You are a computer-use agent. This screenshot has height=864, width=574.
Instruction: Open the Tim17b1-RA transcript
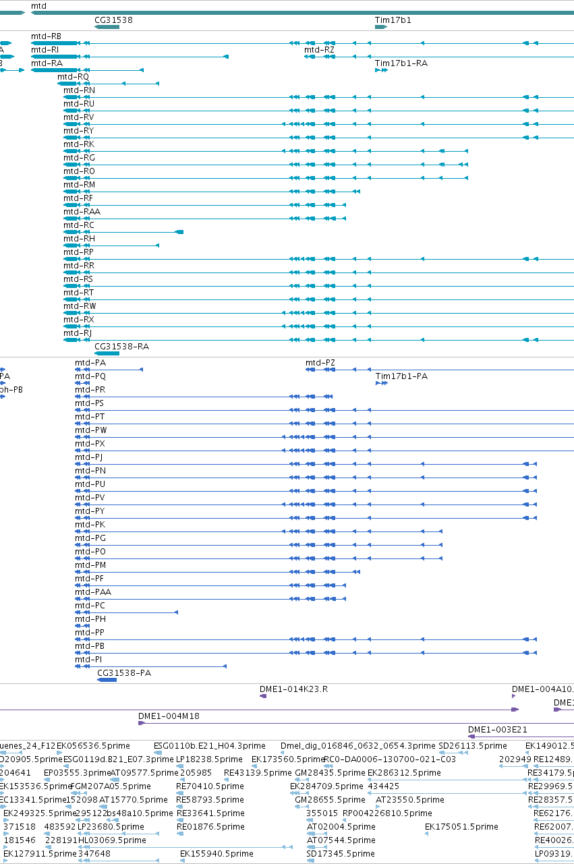(401, 63)
